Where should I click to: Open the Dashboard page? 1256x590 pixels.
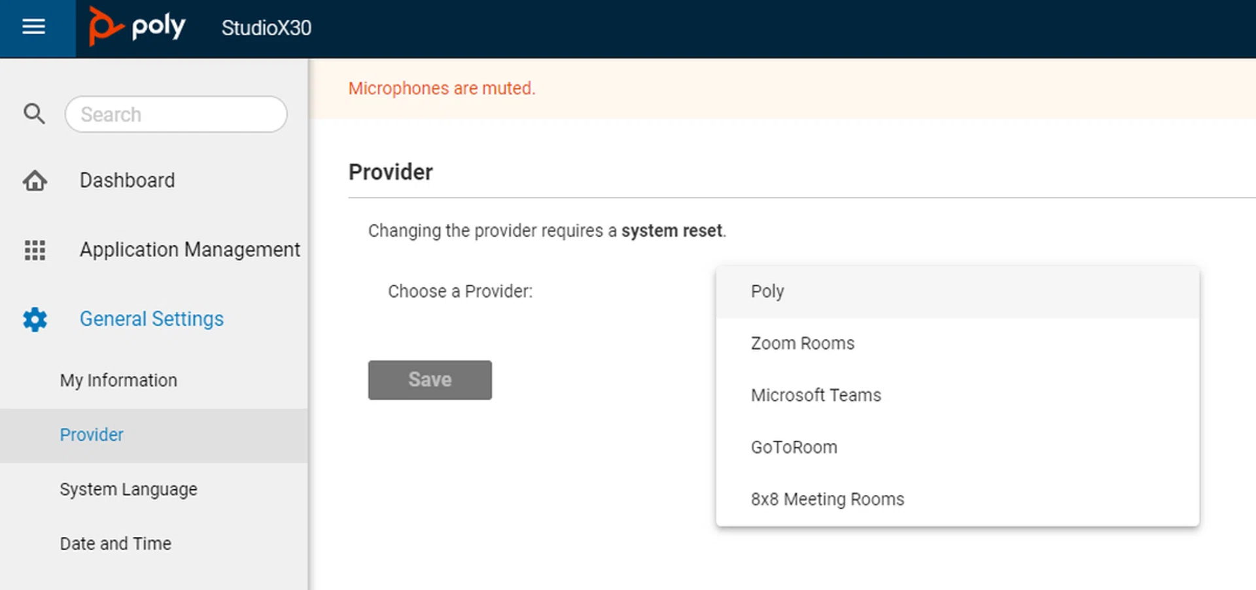[x=127, y=181]
